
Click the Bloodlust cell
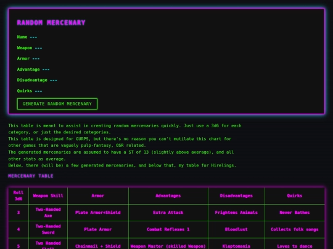coord(236,229)
